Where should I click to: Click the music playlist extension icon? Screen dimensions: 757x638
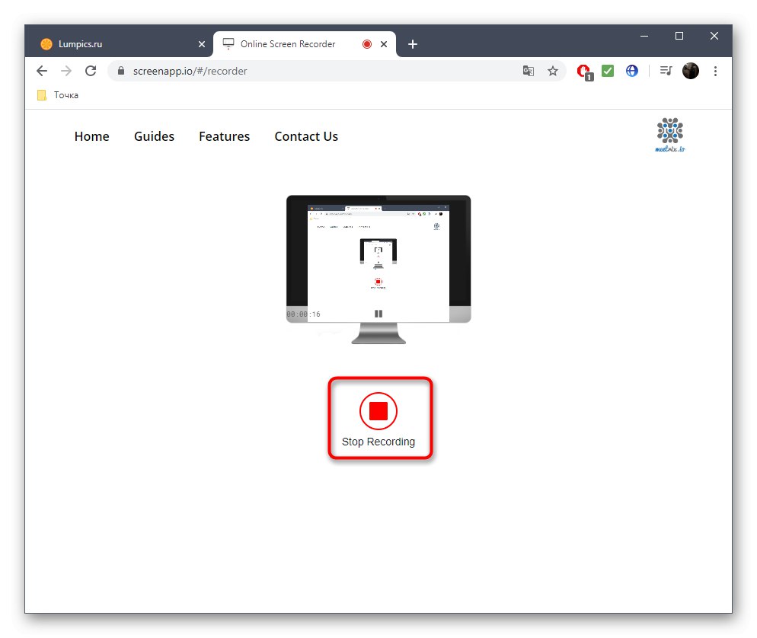(x=665, y=70)
